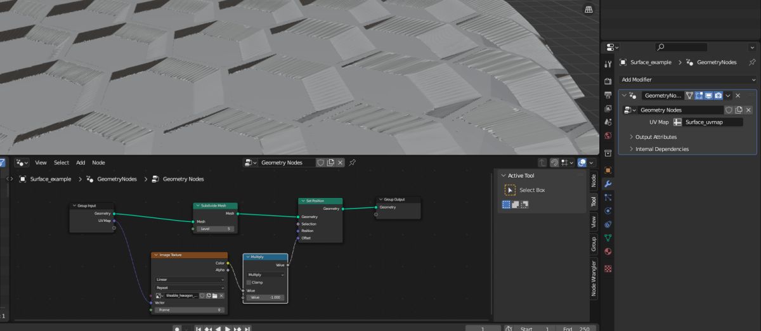This screenshot has width=761, height=331.
Task: Open the Linear interpolation dropdown
Action: [190, 279]
